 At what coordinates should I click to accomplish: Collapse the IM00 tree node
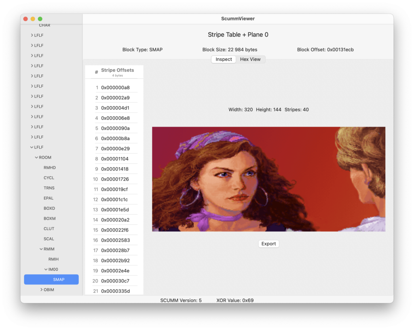pyautogui.click(x=46, y=269)
